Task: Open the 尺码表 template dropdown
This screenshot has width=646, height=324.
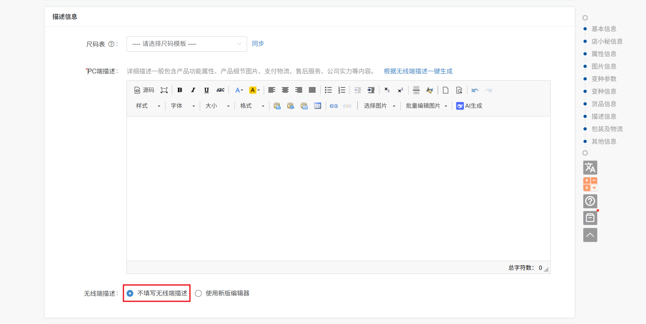Action: tap(186, 44)
